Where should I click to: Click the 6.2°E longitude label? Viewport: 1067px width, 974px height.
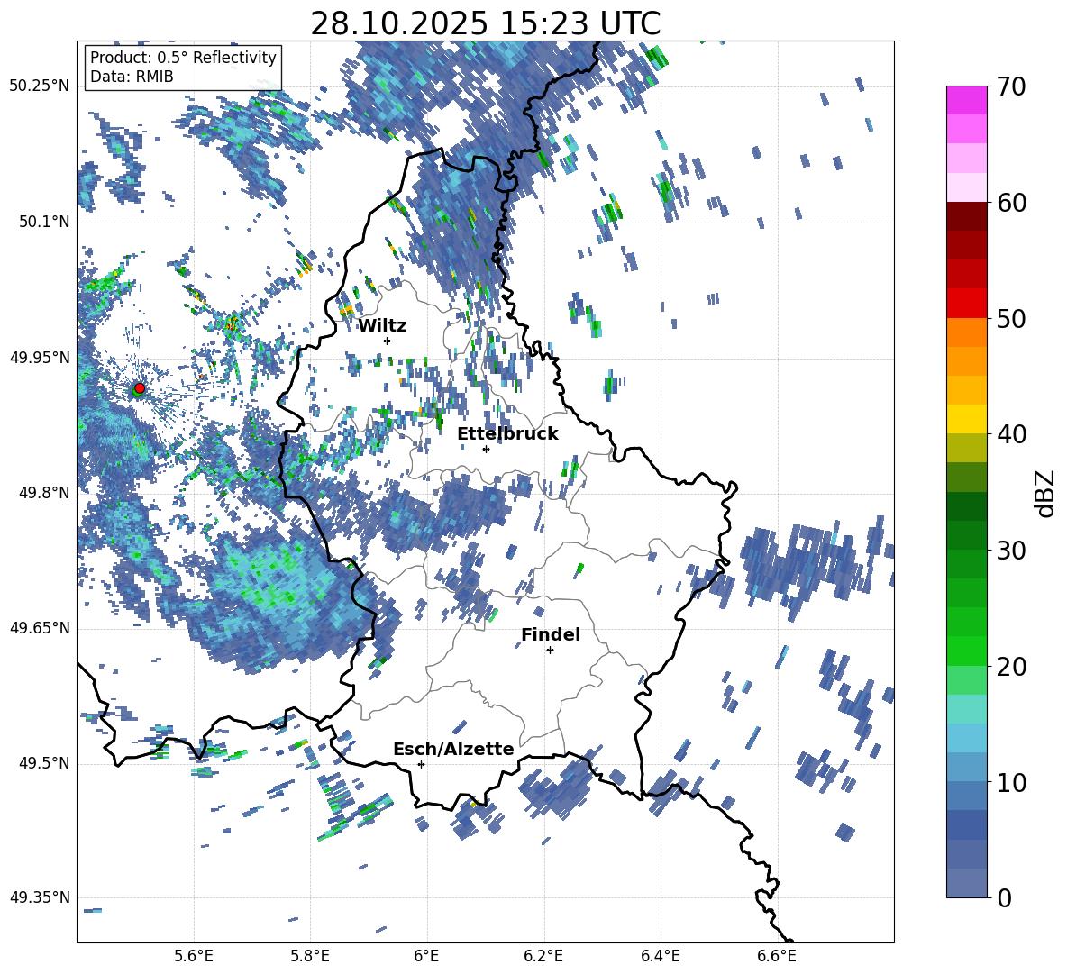click(x=543, y=956)
